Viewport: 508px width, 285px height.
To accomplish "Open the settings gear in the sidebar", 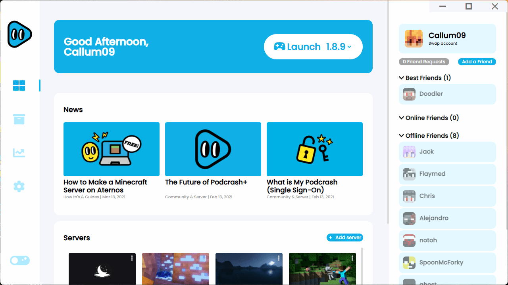I will [x=19, y=186].
